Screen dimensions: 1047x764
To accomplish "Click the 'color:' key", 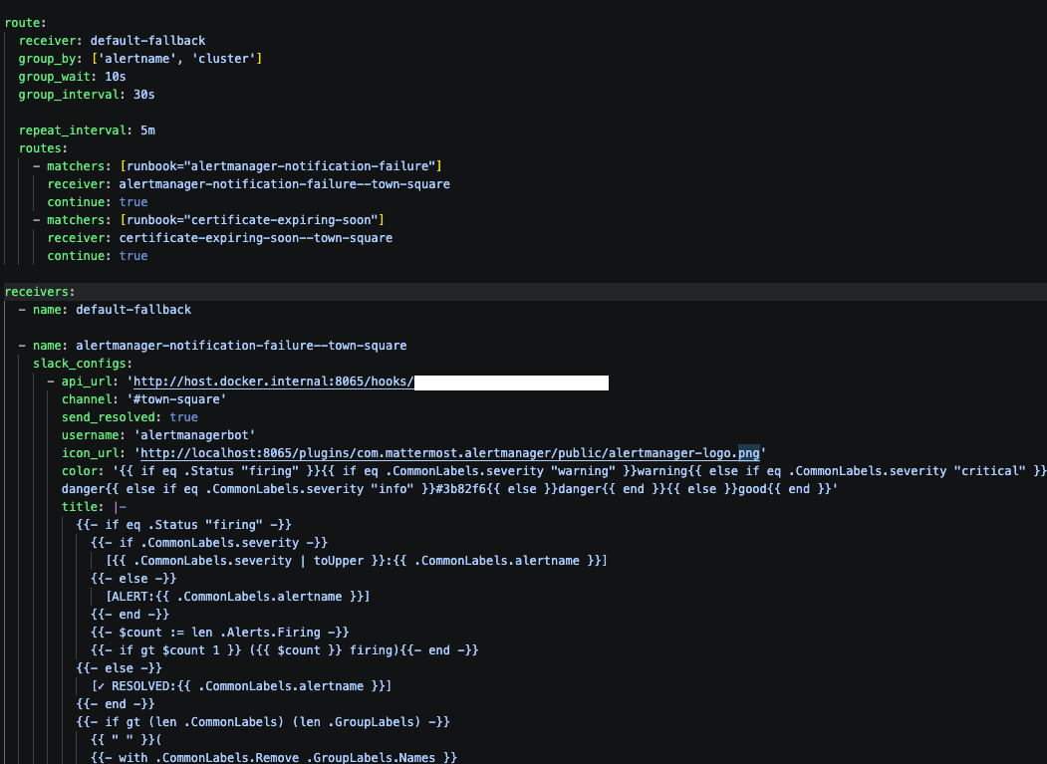I will (84, 471).
